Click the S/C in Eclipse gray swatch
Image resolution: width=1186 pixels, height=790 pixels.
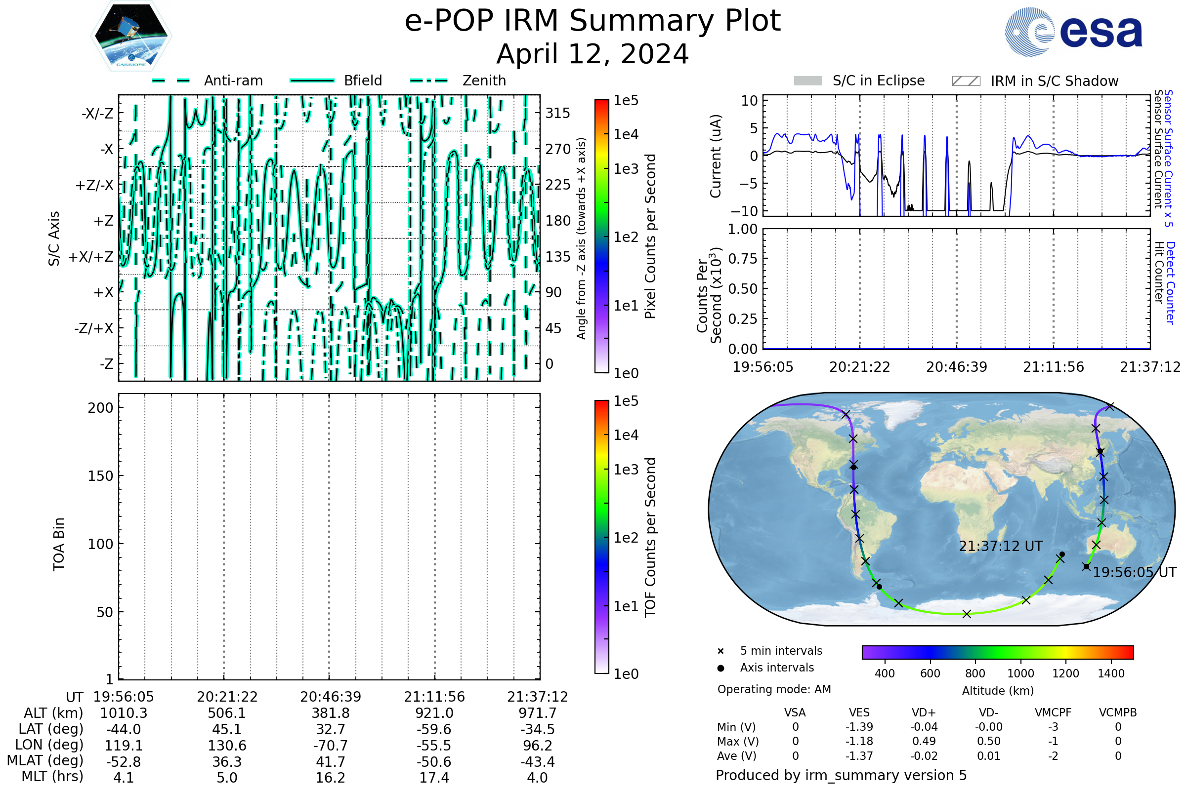[807, 81]
